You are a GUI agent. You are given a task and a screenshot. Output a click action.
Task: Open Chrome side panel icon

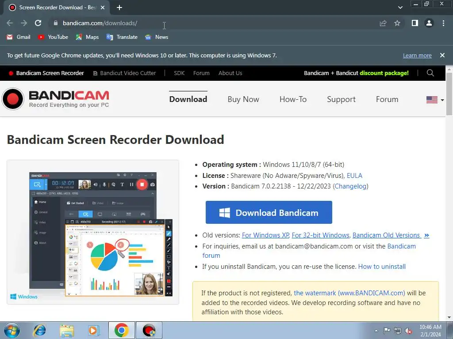point(415,23)
